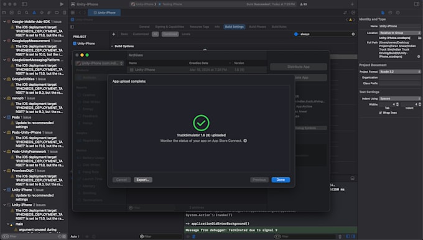Collapse the Pods issue group
Screen dimensions: 423x240
click(x=4, y=117)
